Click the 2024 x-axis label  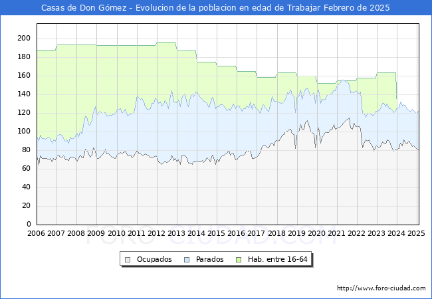(397, 233)
